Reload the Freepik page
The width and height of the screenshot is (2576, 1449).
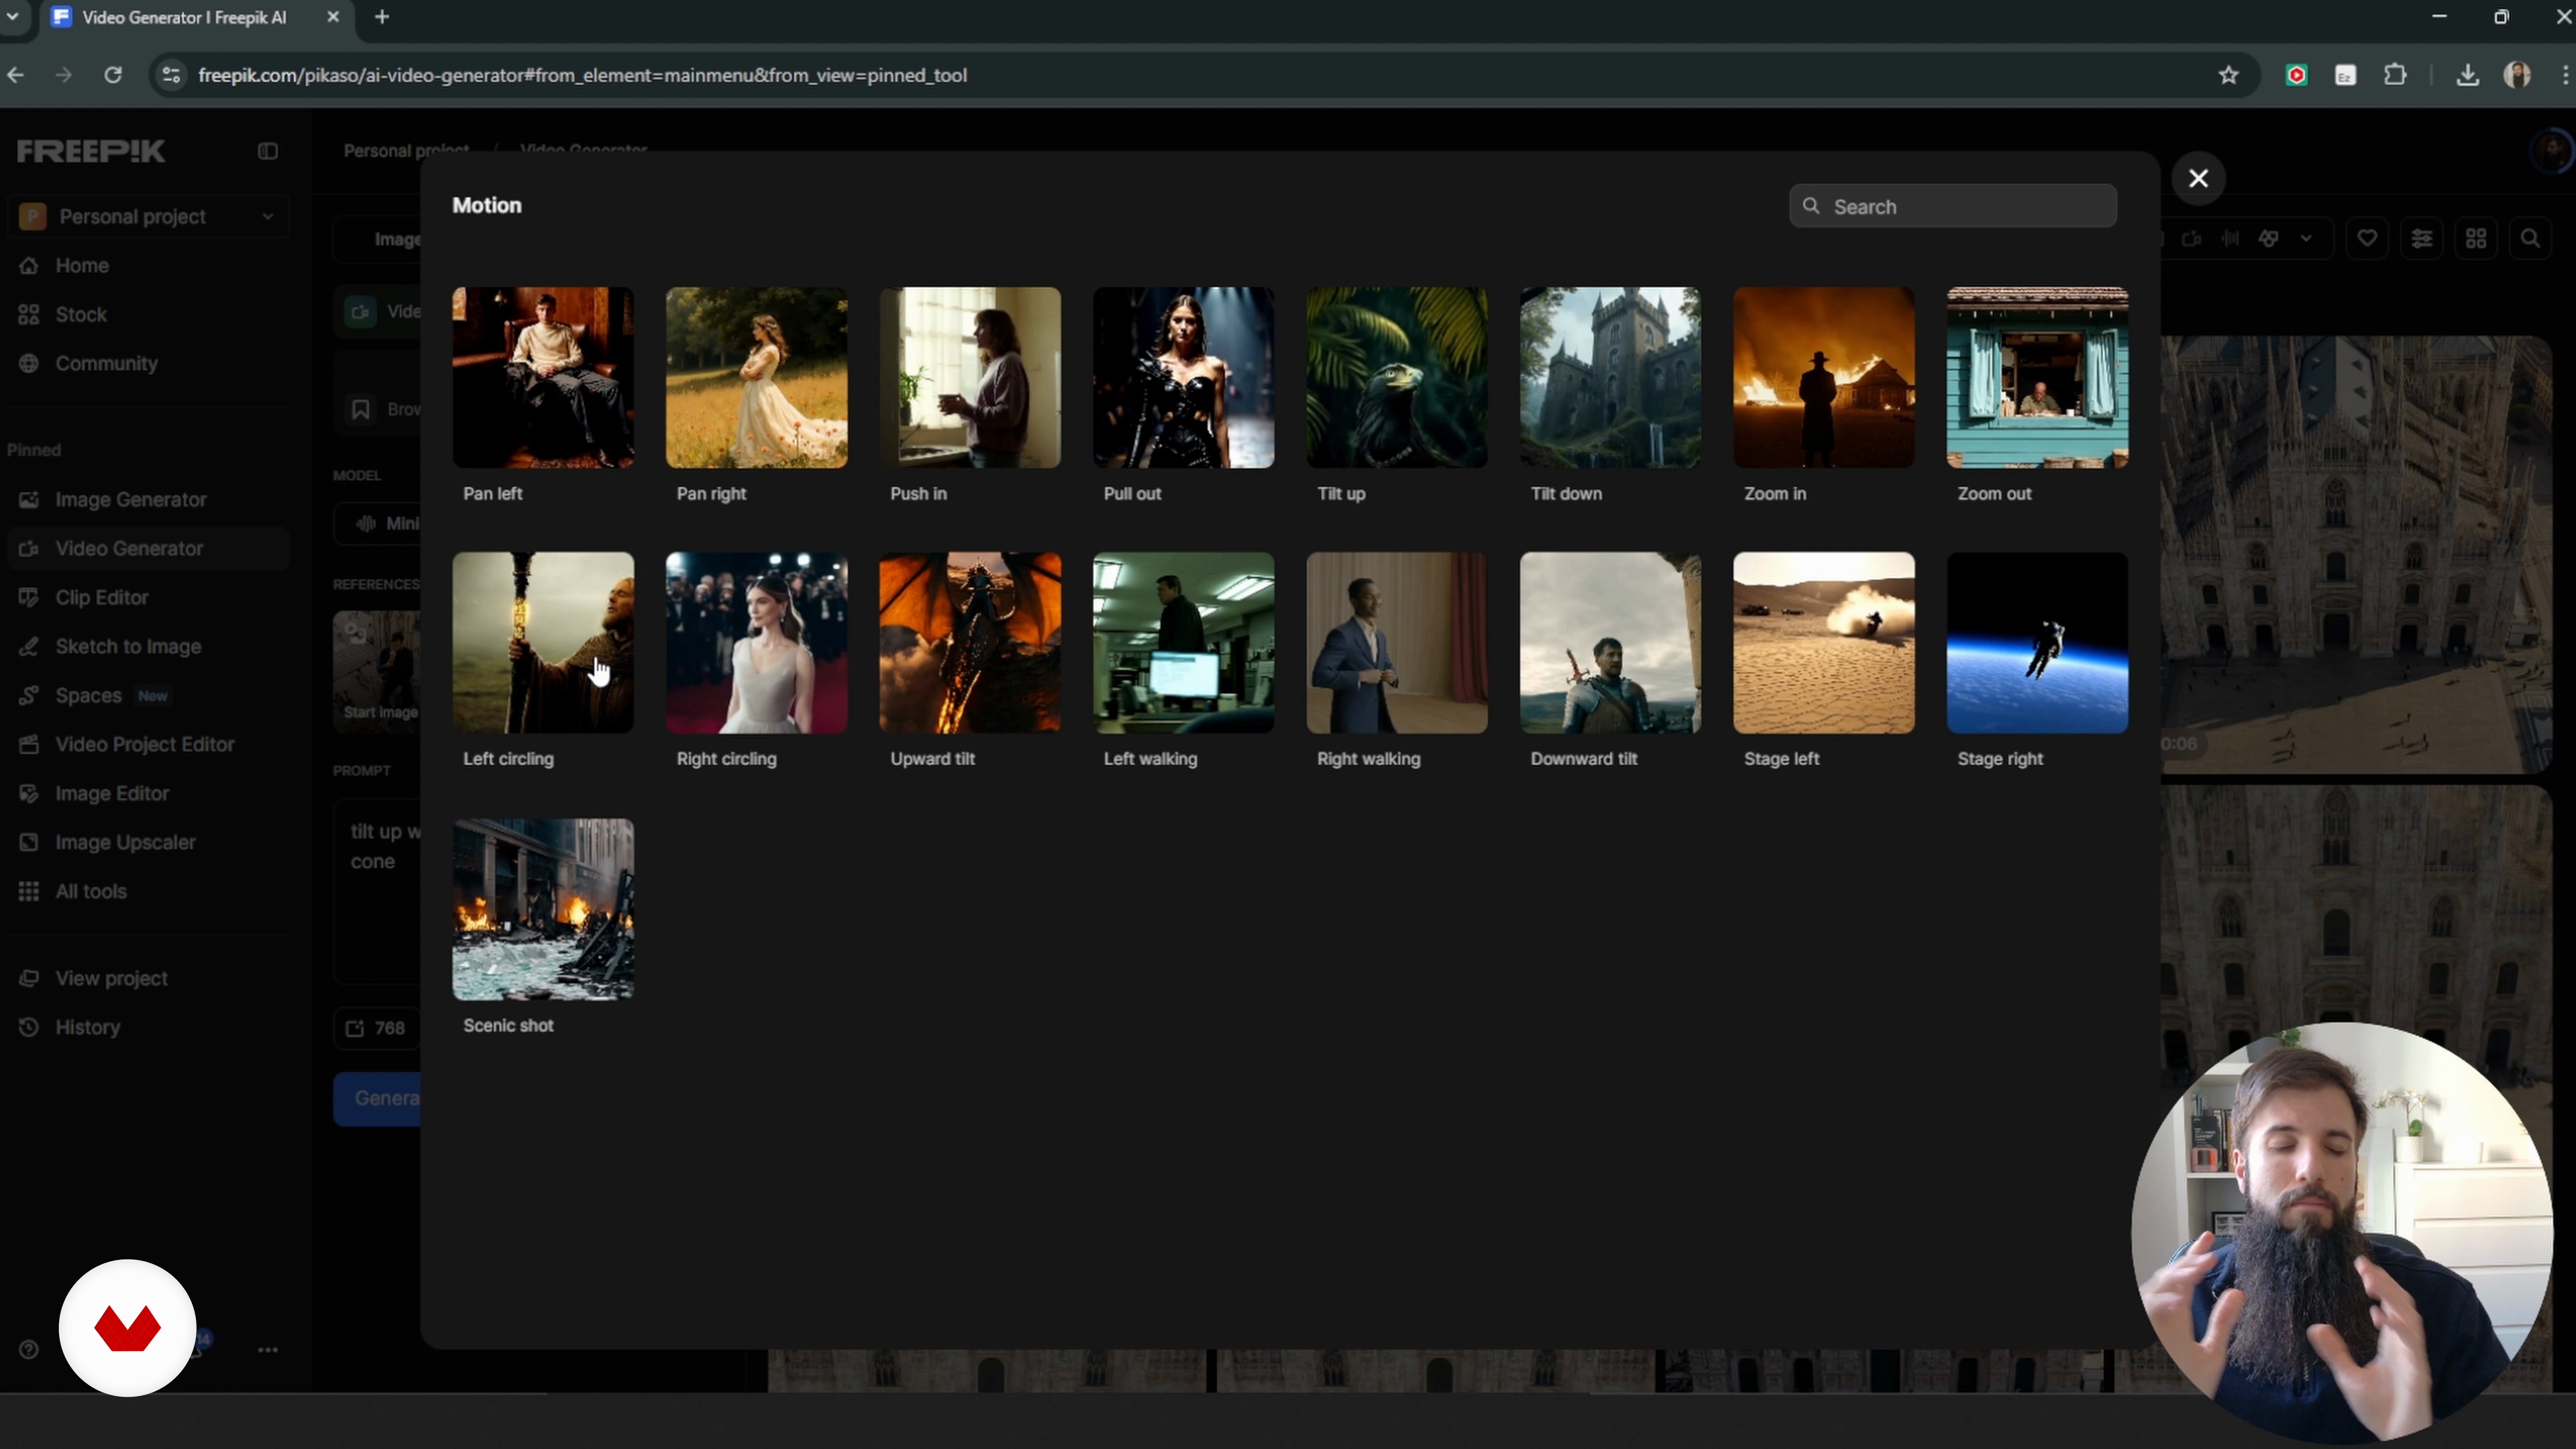pos(113,76)
